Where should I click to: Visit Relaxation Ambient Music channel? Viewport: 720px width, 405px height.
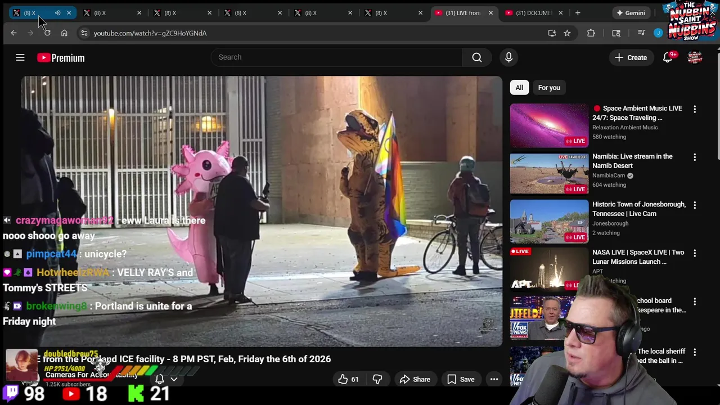coord(625,128)
